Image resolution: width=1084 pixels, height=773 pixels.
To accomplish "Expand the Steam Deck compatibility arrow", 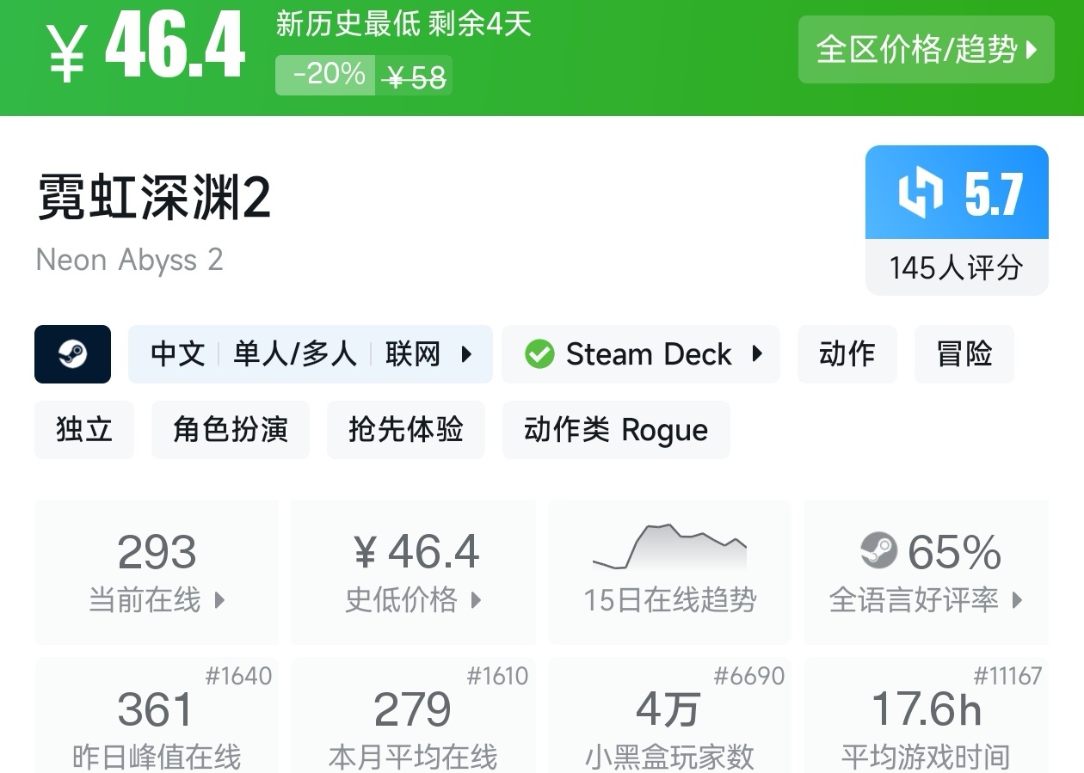I will 757,354.
